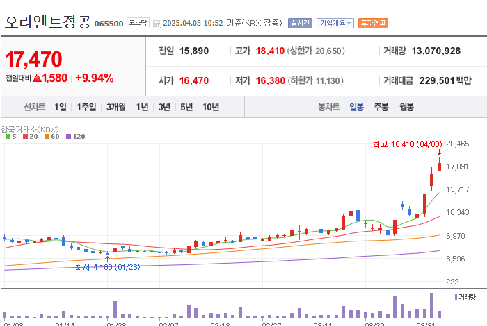
Task: Click the current price 17,470
Action: click(33, 59)
